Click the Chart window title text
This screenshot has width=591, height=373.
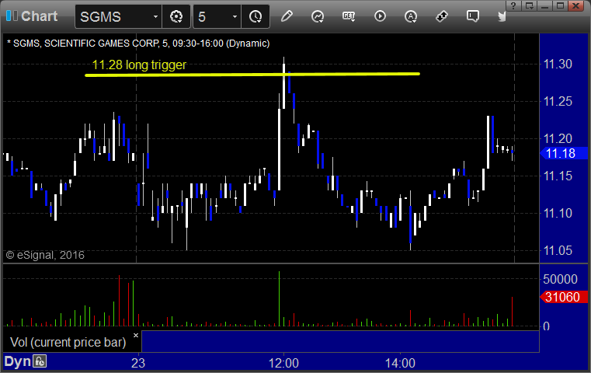point(39,16)
